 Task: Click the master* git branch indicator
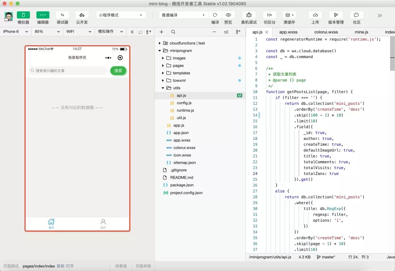(x=326, y=257)
